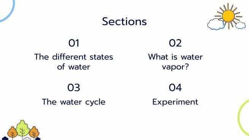249x140 pixels.
Task: Click the small white cloud under trees
Action: click(27, 138)
